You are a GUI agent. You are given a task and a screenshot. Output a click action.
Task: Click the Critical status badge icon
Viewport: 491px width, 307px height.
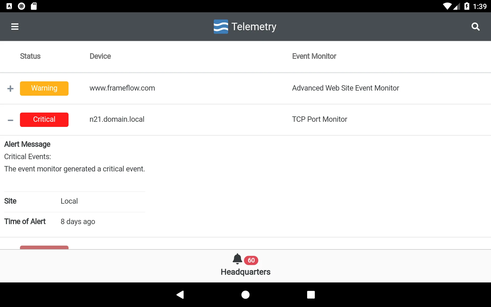(x=44, y=119)
